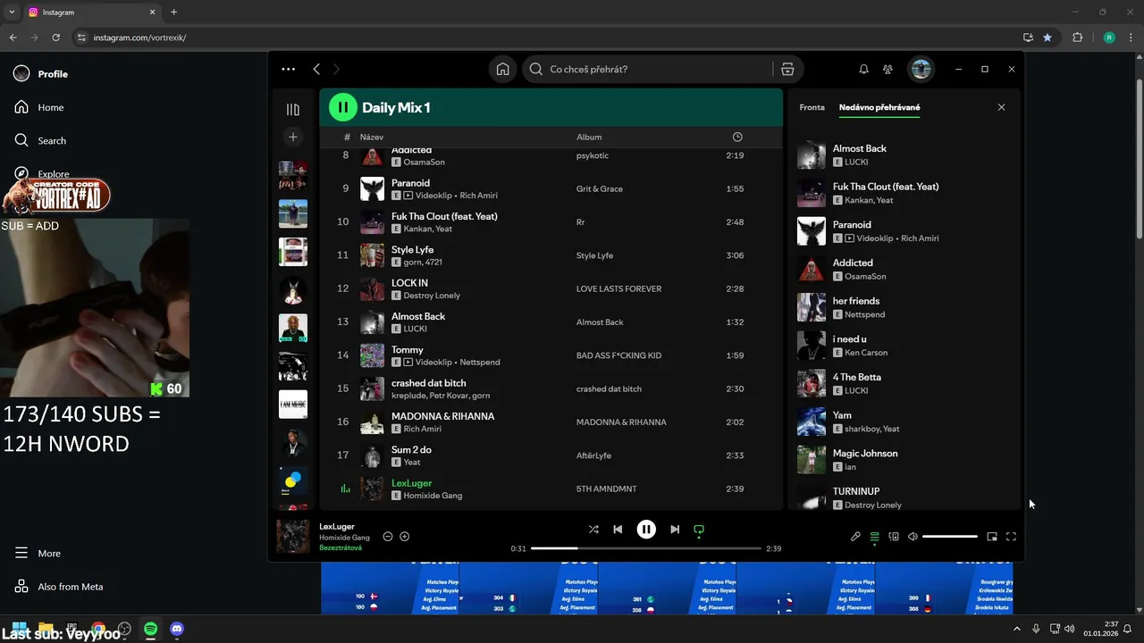Skip to previous track

tap(618, 530)
